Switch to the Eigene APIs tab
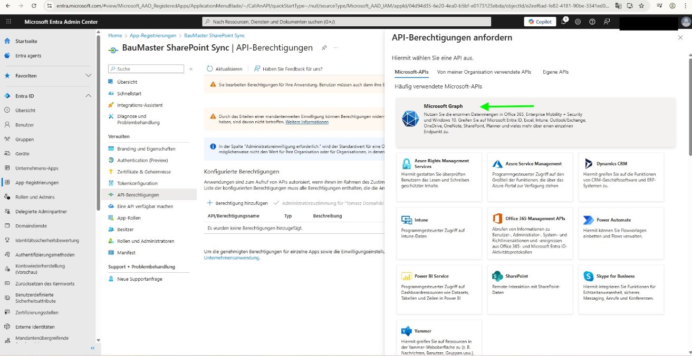Screen dimensions: 692x356 pyautogui.click(x=555, y=72)
